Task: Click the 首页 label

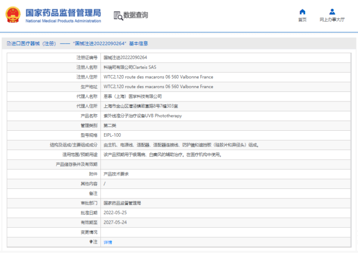Action: pos(302,20)
